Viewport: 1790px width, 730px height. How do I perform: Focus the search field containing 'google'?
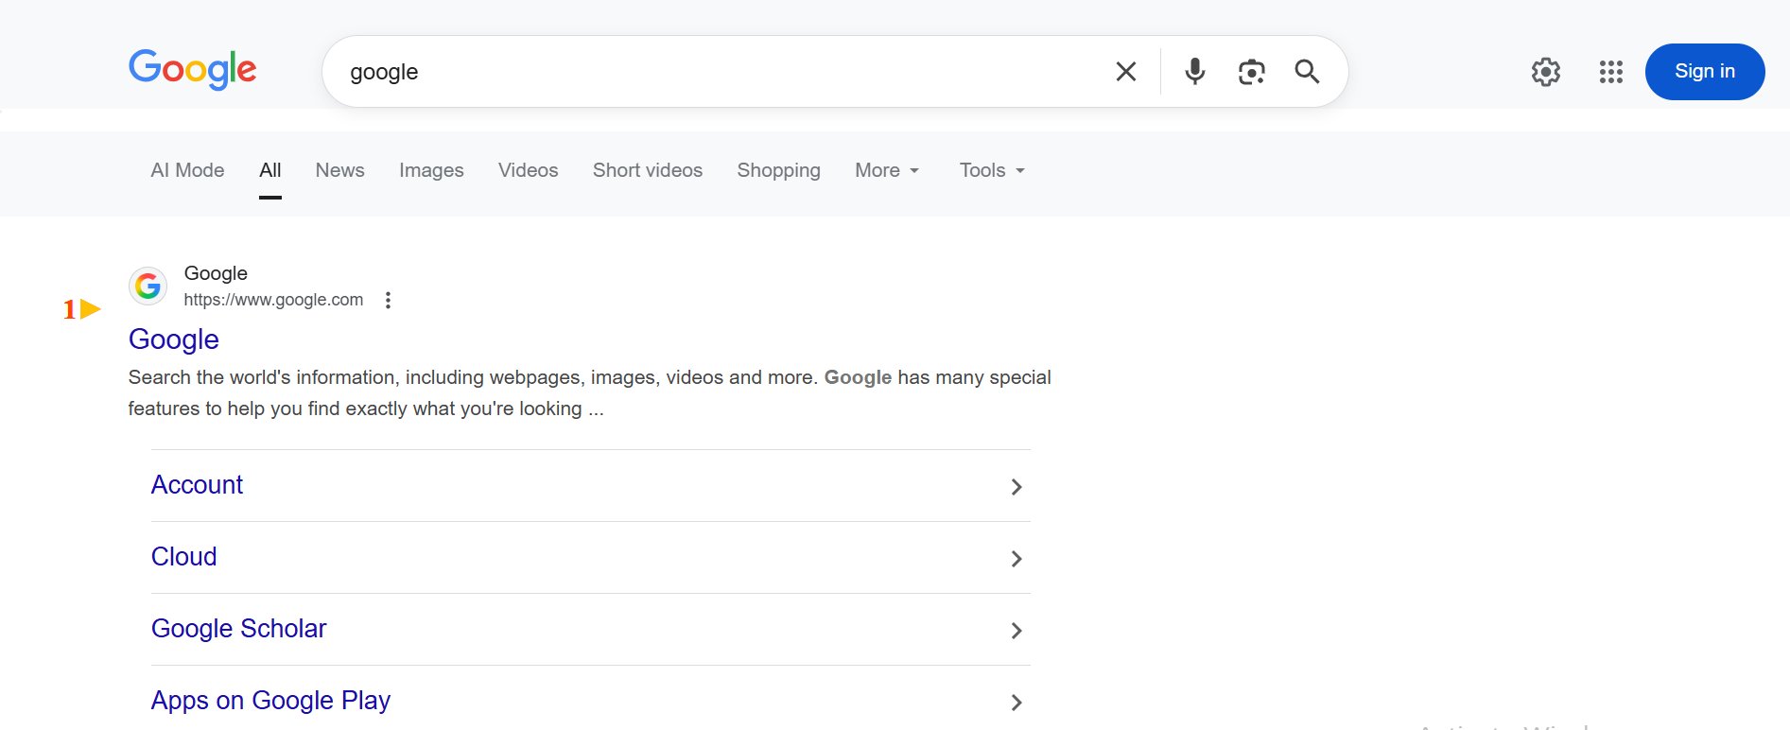point(719,72)
